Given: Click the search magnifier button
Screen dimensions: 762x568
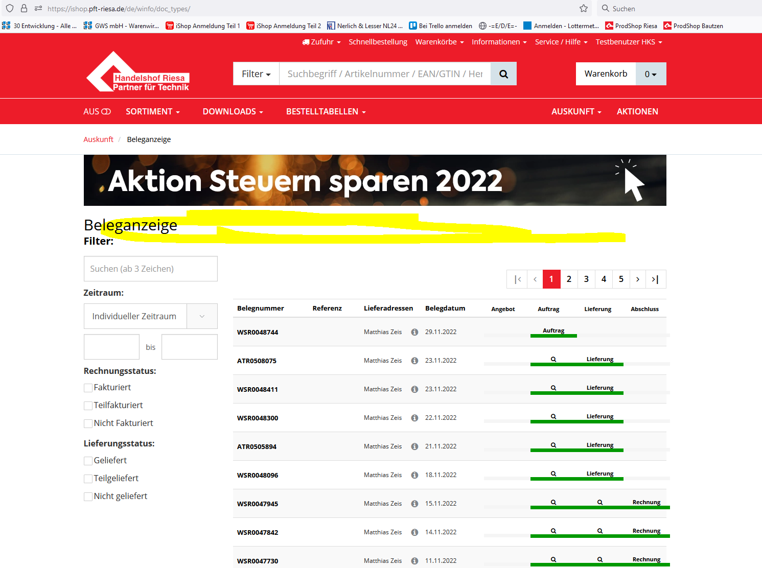Looking at the screenshot, I should pos(503,74).
